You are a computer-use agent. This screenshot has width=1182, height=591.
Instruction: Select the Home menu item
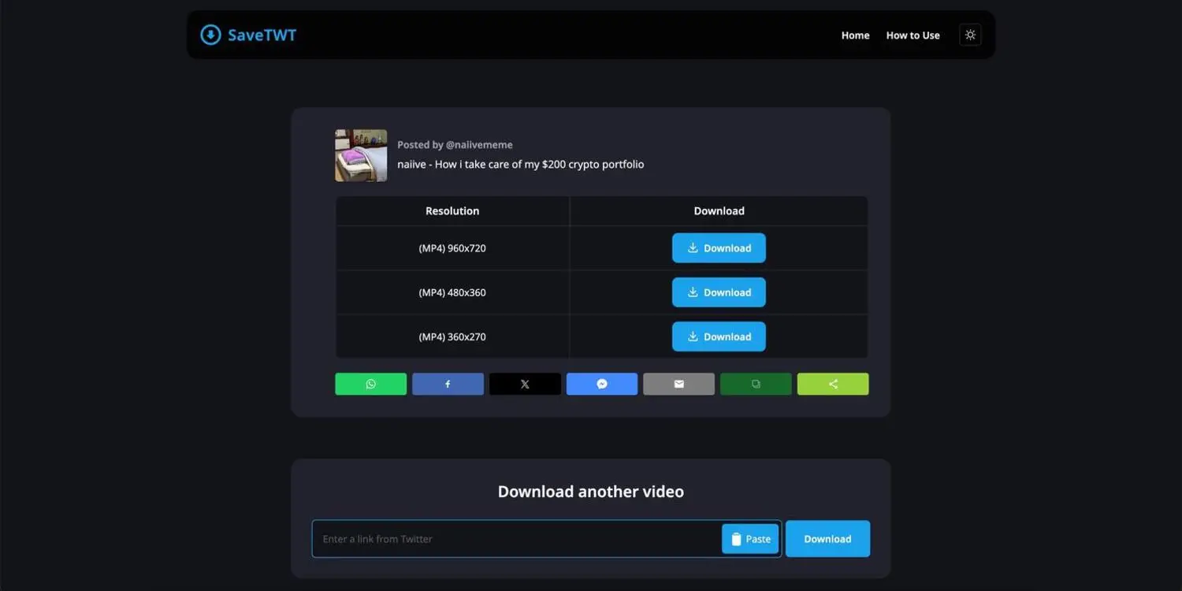point(855,35)
